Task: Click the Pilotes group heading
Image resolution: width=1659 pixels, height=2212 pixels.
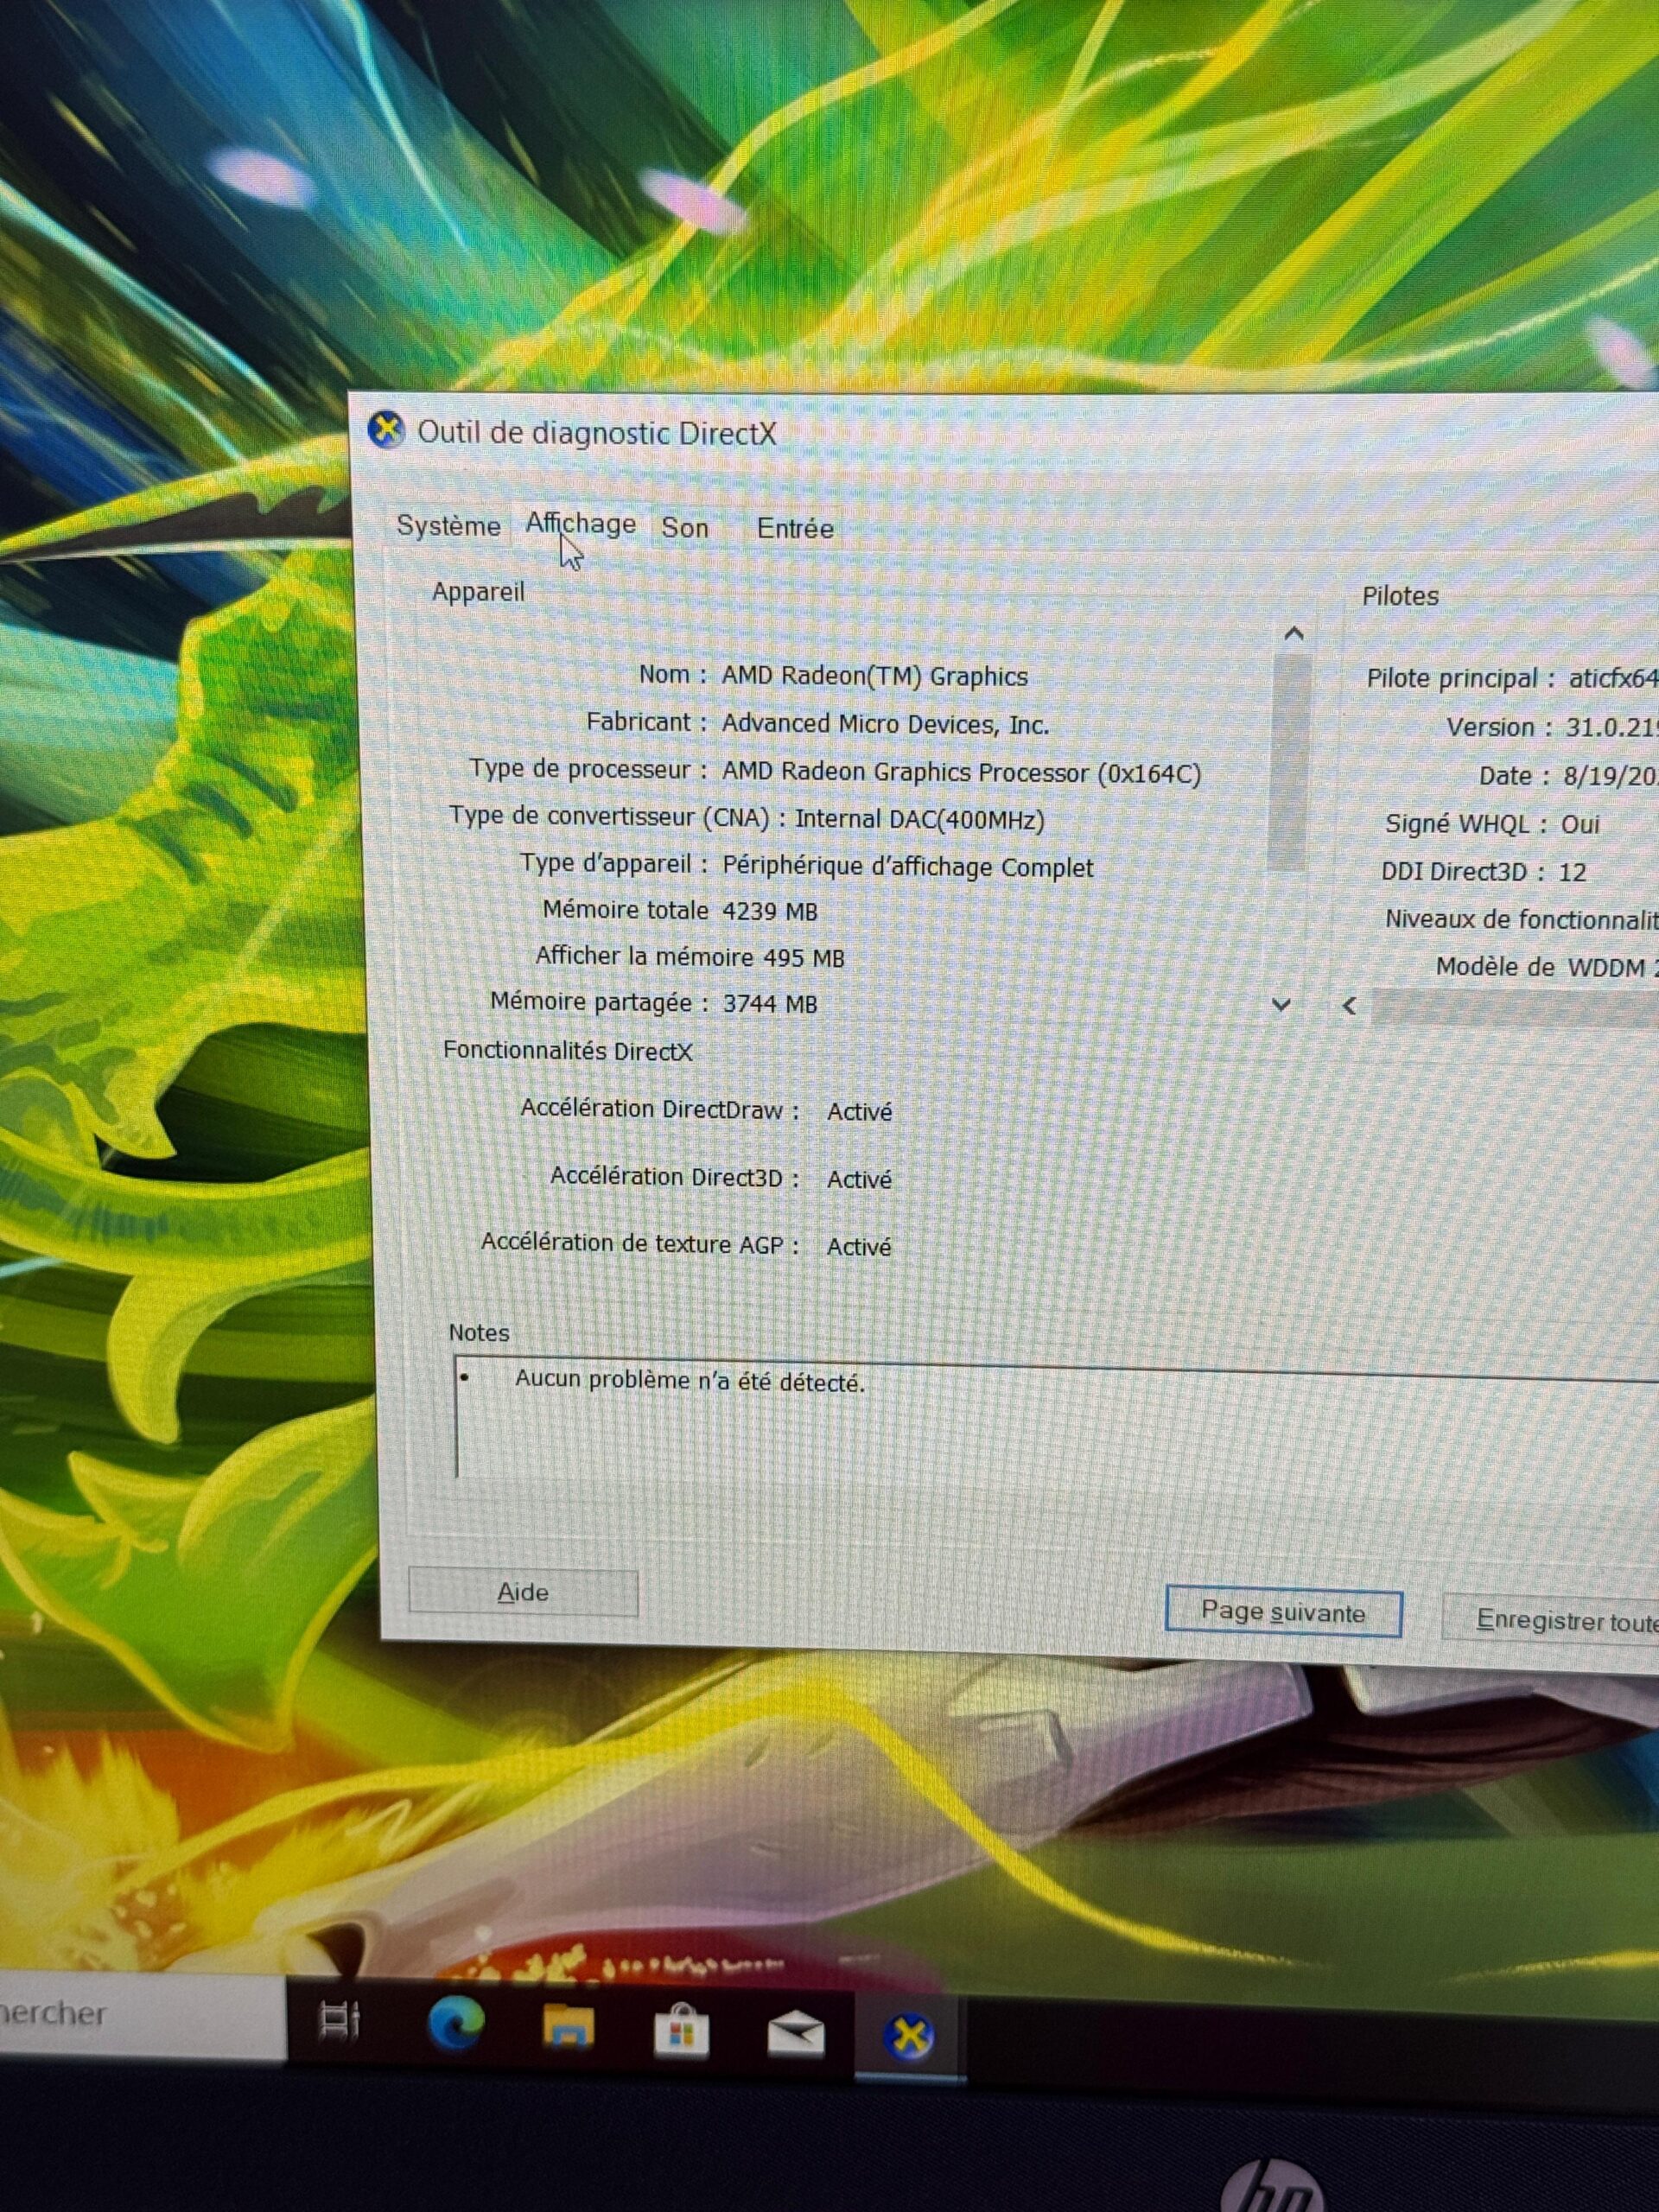Action: [1400, 596]
